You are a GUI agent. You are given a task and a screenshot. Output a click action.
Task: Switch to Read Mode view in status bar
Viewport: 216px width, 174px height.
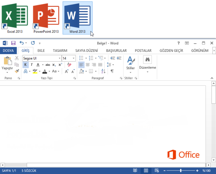tap(135, 170)
